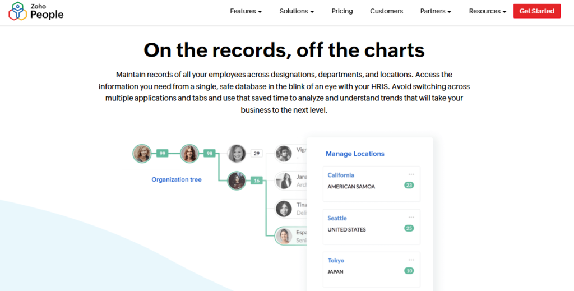This screenshot has height=291, width=574.
Task: Select the avatar next to badge 99
Action: 142,154
